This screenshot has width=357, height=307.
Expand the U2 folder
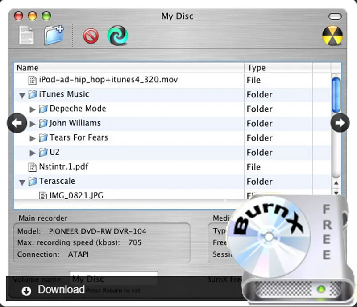click(33, 153)
